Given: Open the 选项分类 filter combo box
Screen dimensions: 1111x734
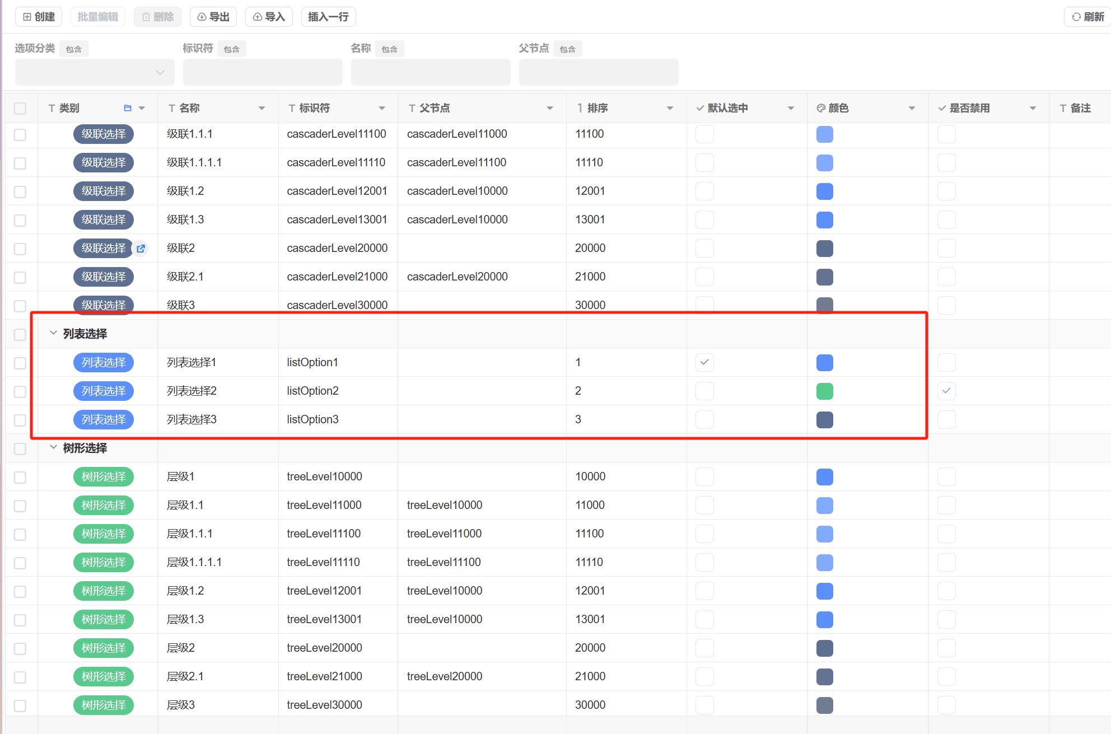Looking at the screenshot, I should tap(95, 72).
